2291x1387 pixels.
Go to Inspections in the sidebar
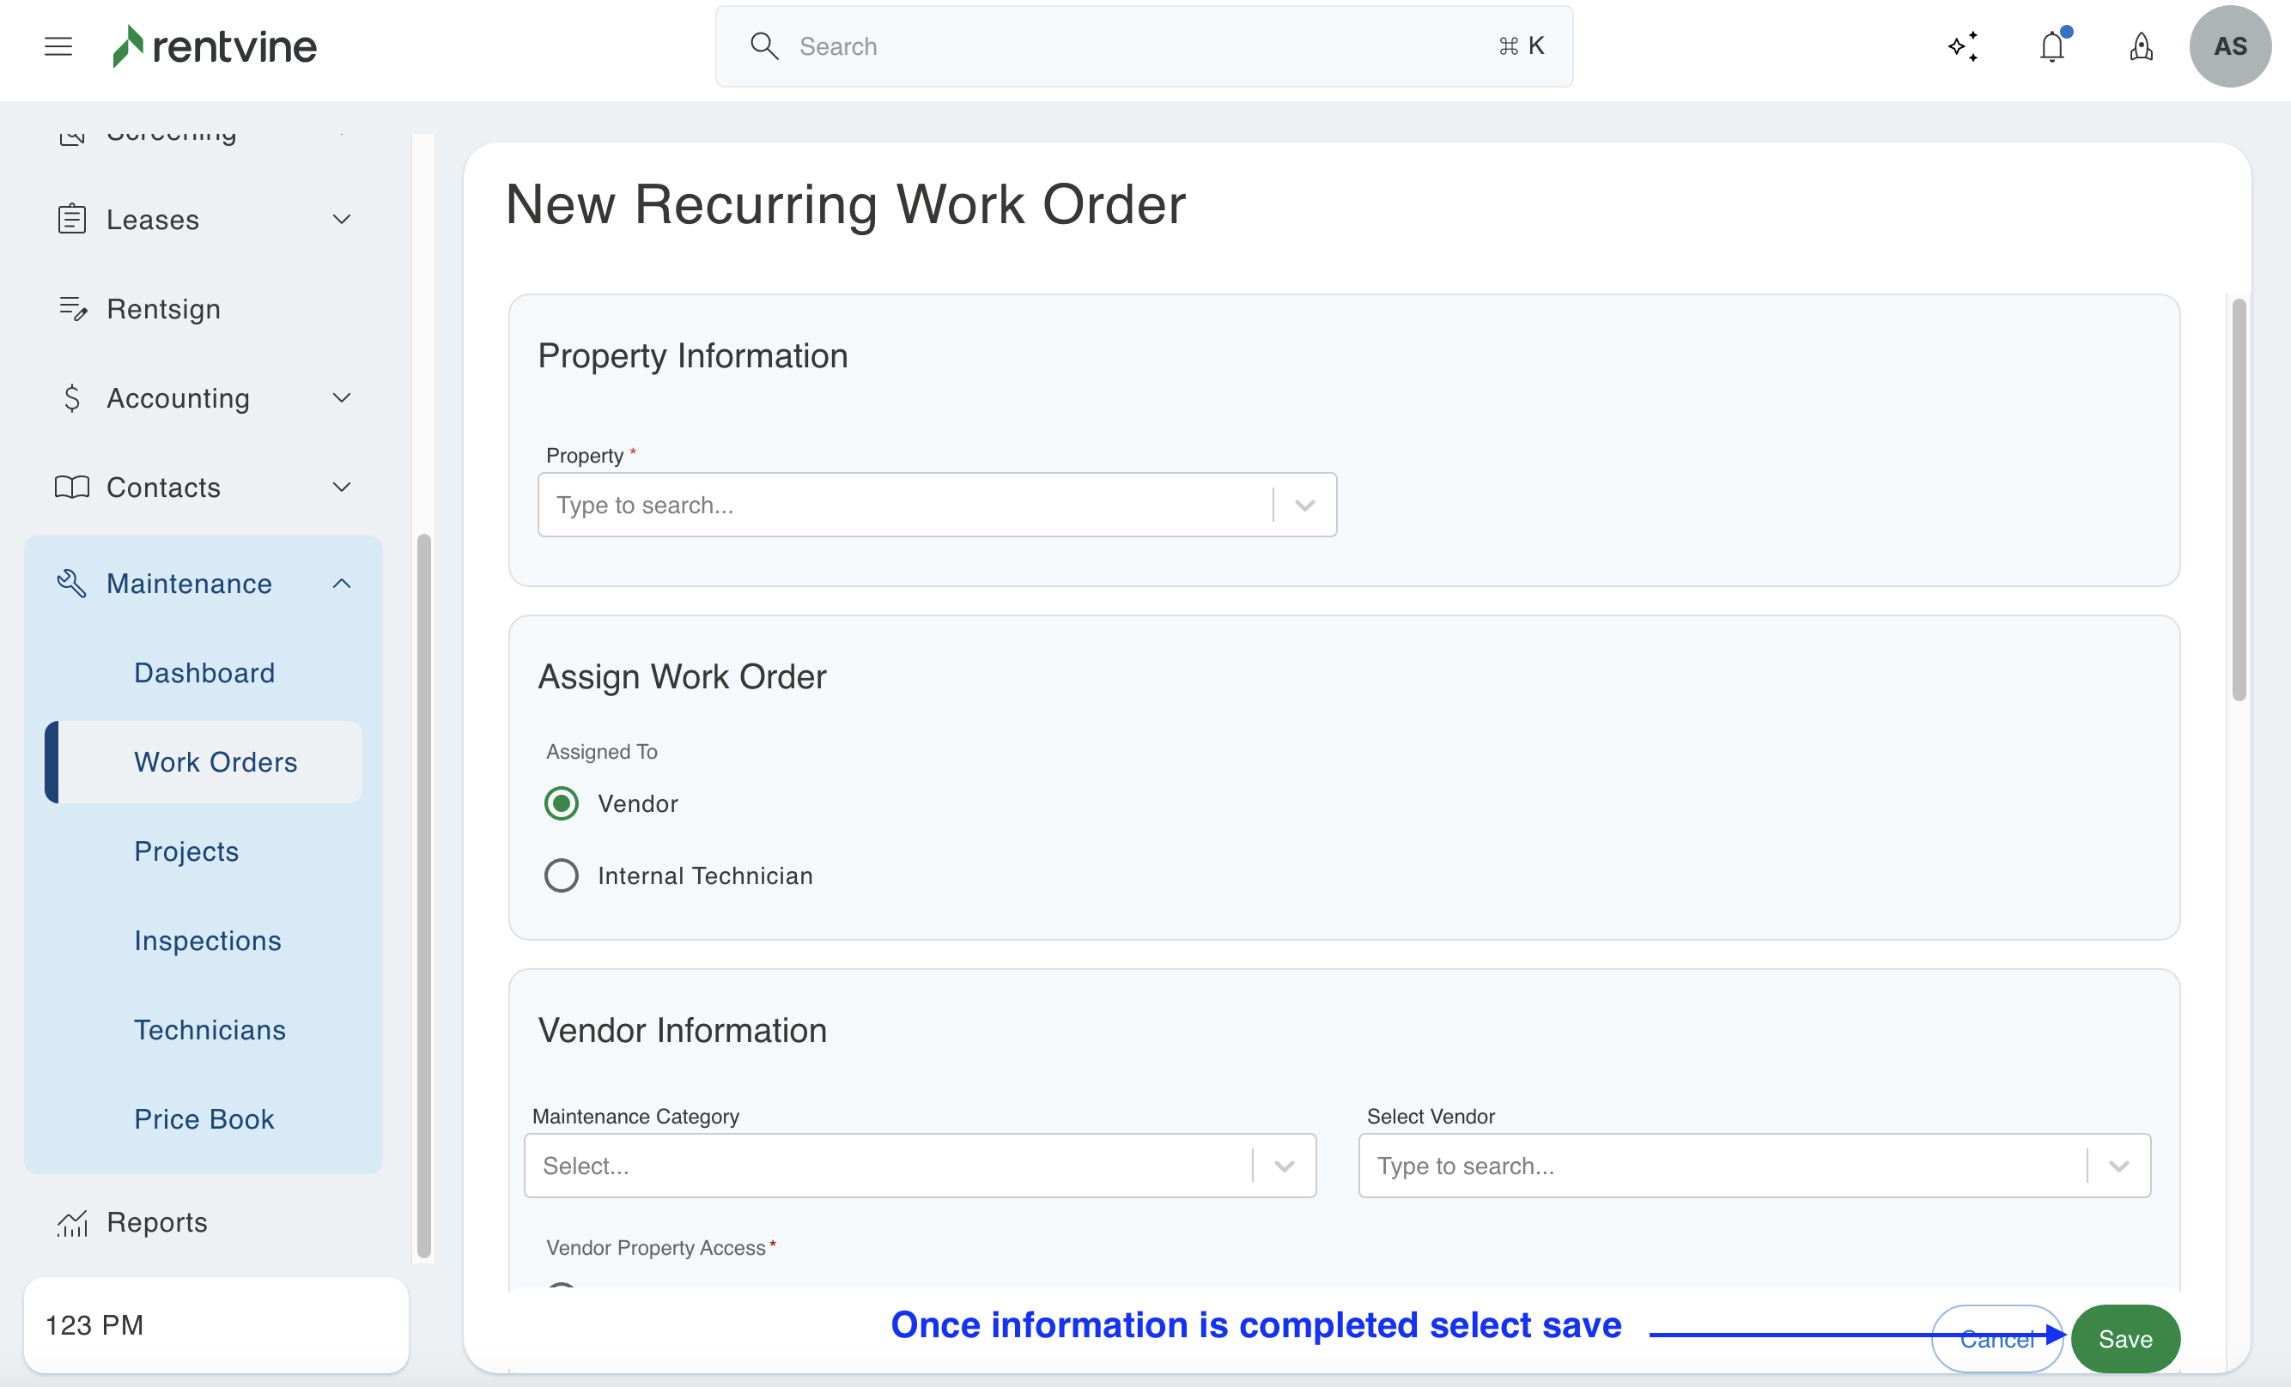[x=207, y=941]
